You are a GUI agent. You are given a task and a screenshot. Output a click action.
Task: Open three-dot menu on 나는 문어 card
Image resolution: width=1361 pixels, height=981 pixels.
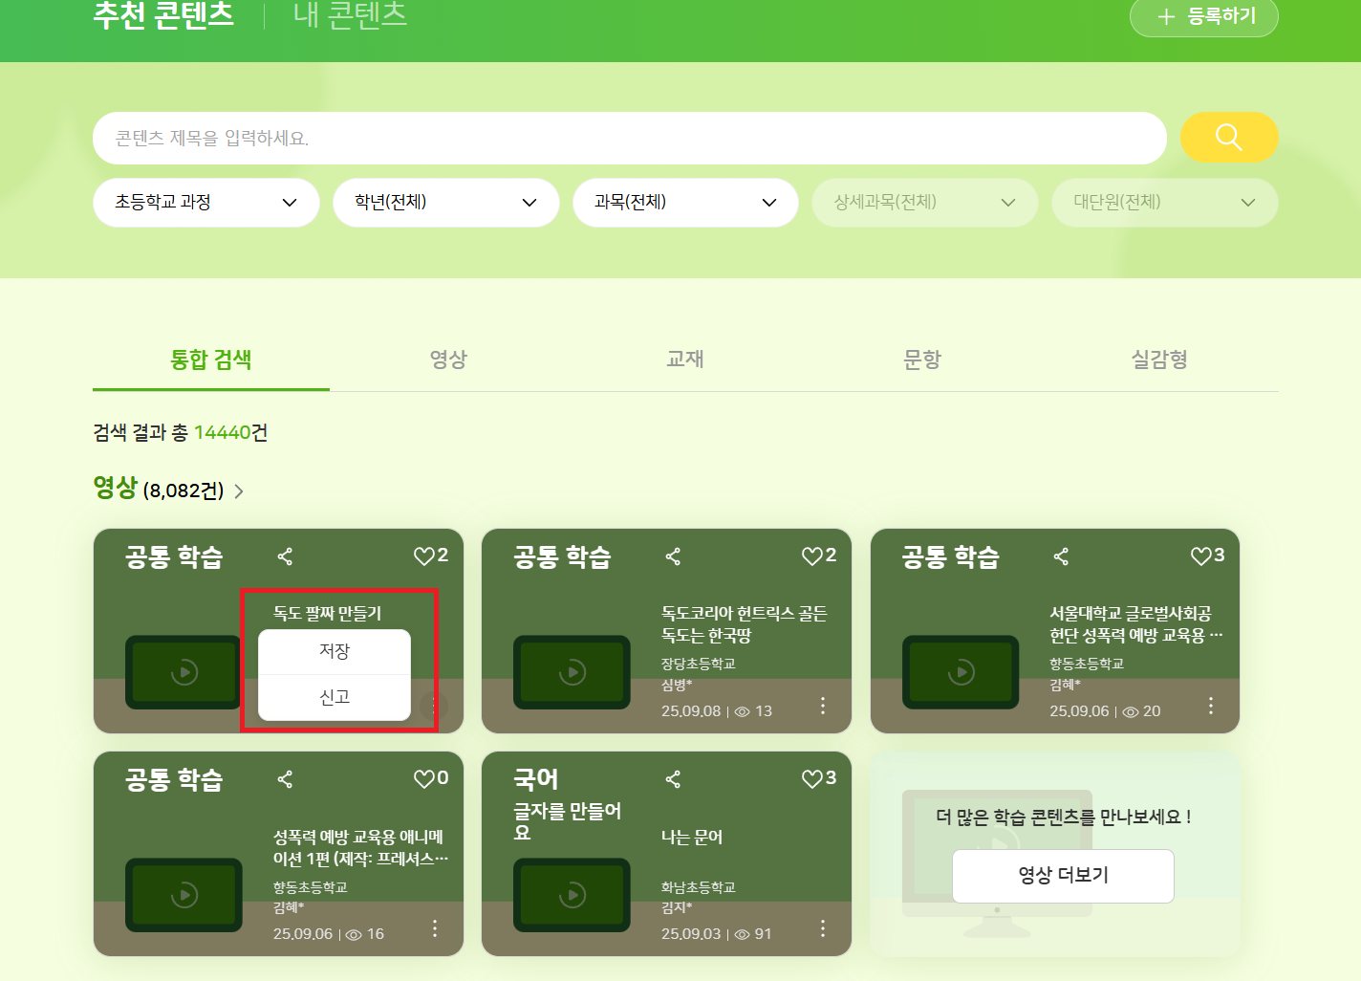coord(823,928)
